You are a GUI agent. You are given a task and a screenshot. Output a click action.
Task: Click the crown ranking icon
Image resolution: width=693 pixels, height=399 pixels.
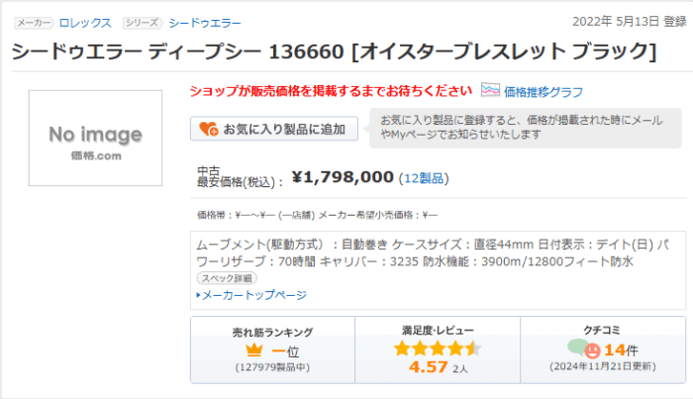[254, 349]
